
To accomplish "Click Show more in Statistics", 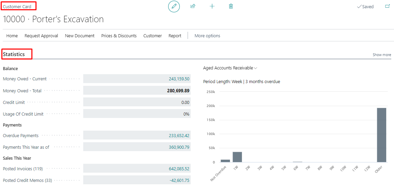I will (x=382, y=55).
